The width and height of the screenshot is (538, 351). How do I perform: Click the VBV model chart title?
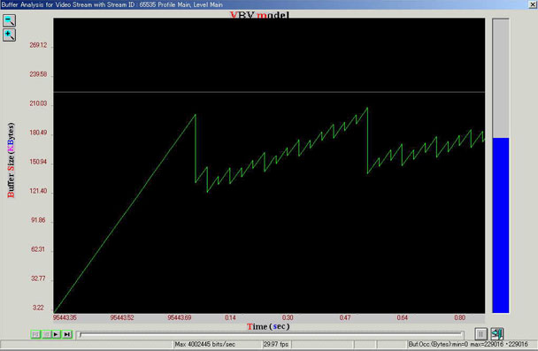[260, 15]
